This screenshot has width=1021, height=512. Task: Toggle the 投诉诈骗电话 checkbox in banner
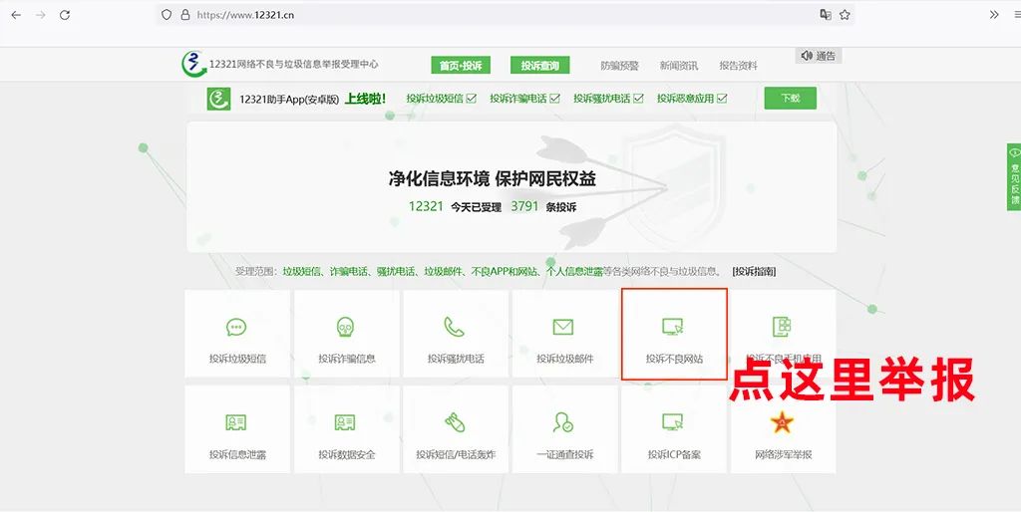pyautogui.click(x=554, y=99)
